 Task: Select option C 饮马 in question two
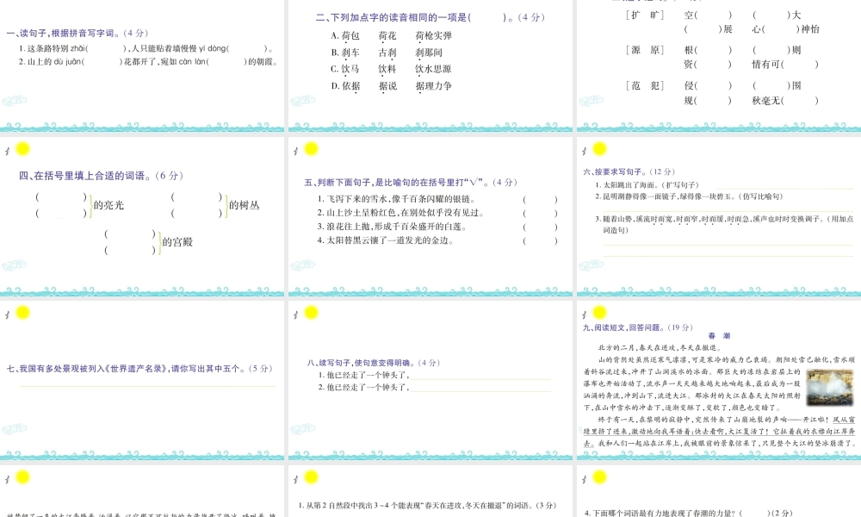point(350,68)
